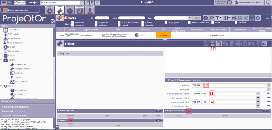The height and width of the screenshot is (130, 272).
Task: Click the chat bubbles icon in ticket toolbar
Action: pos(264,44)
